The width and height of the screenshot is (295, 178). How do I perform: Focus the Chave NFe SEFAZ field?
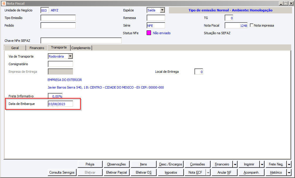81,41
